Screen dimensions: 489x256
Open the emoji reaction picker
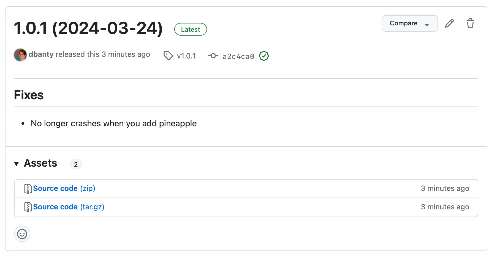22,234
